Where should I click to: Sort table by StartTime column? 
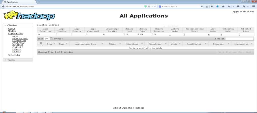click(x=134, y=44)
